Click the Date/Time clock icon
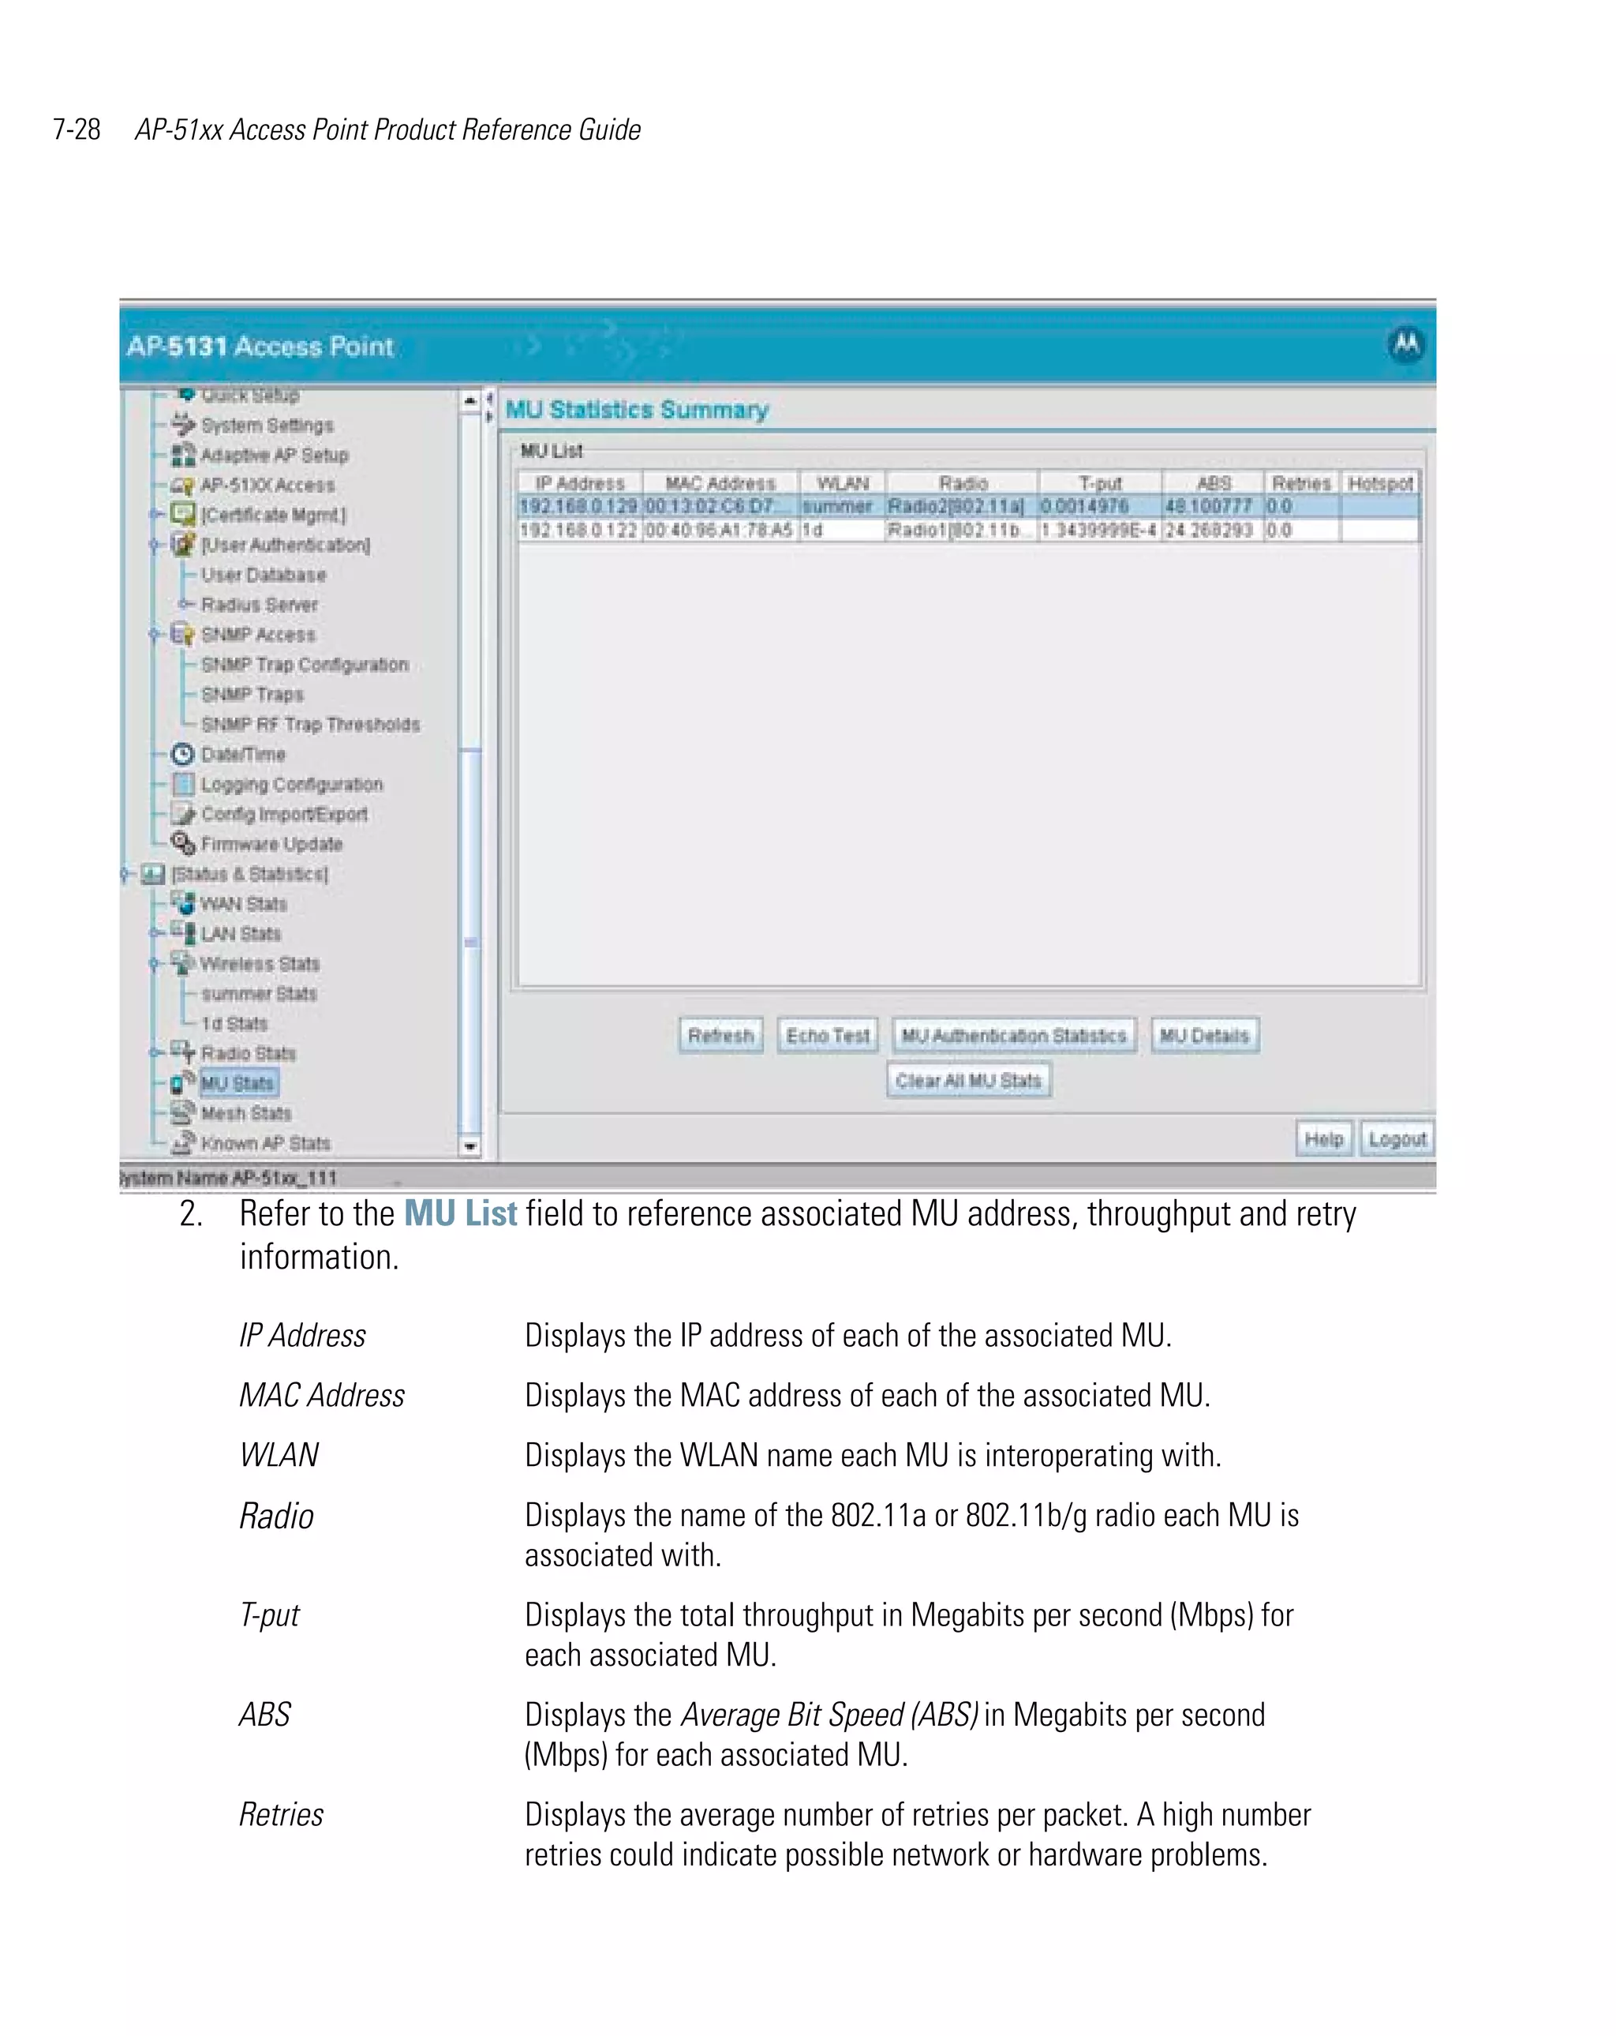Viewport: 1616px width, 2036px height. [x=183, y=754]
